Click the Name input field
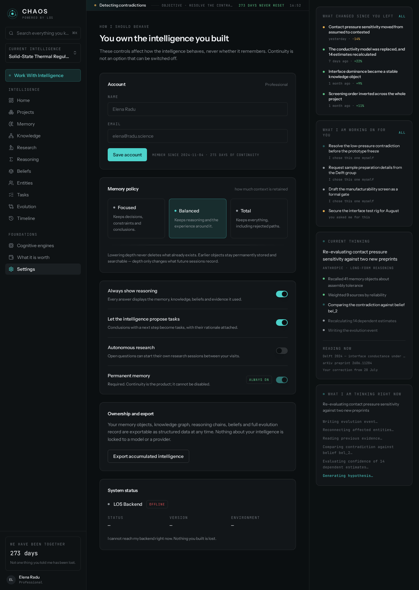 coord(198,109)
